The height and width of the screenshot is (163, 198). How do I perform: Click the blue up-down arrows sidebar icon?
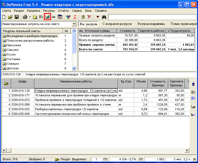pyautogui.click(x=193, y=84)
